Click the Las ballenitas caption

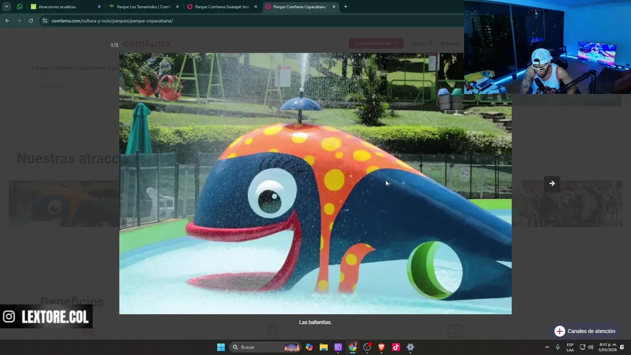tap(315, 322)
